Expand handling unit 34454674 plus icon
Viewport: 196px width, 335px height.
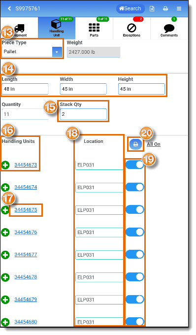pos(5,187)
